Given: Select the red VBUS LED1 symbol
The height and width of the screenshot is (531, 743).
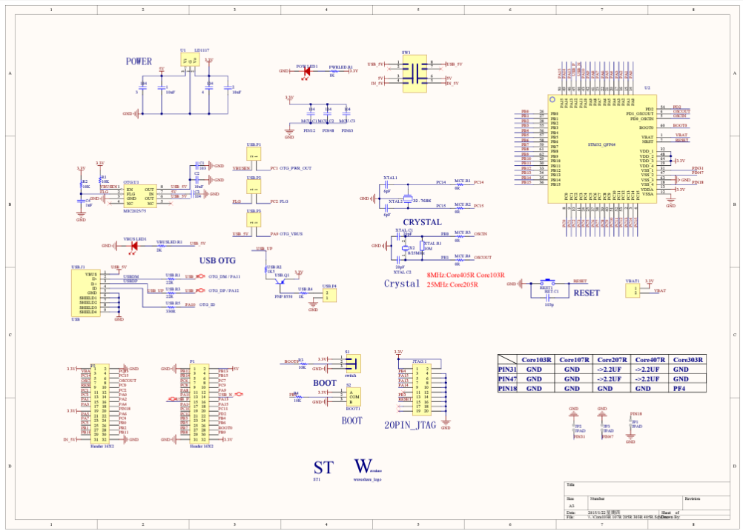Looking at the screenshot, I should (x=133, y=245).
